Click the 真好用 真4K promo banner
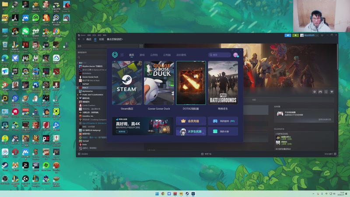This screenshot has width=350, height=197. 143,126
